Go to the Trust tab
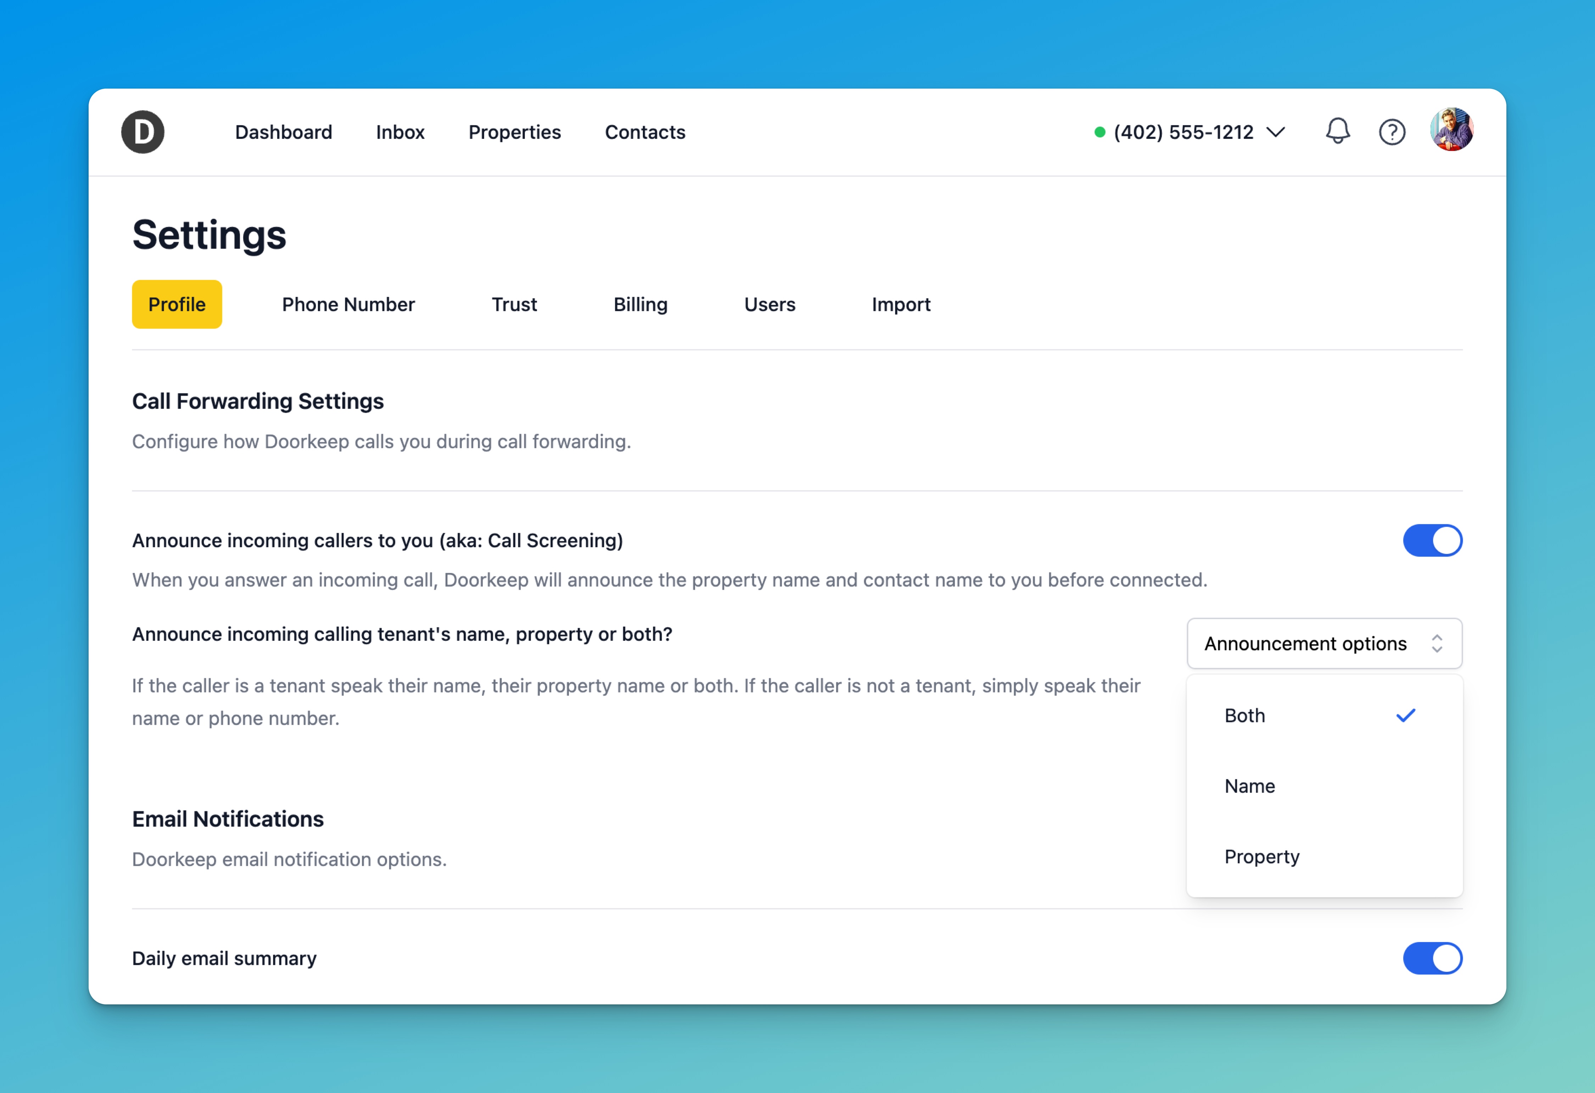1595x1093 pixels. (x=514, y=305)
